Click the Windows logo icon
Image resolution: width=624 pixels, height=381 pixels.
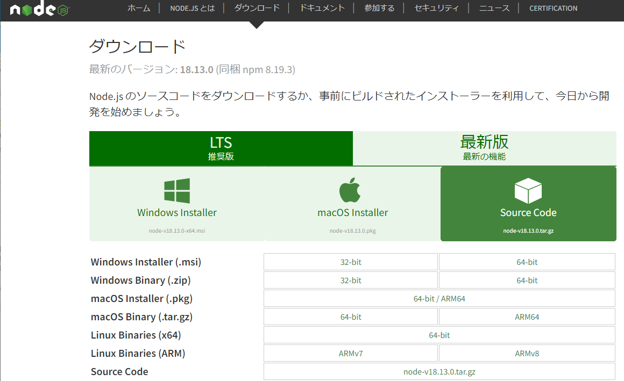pyautogui.click(x=177, y=190)
